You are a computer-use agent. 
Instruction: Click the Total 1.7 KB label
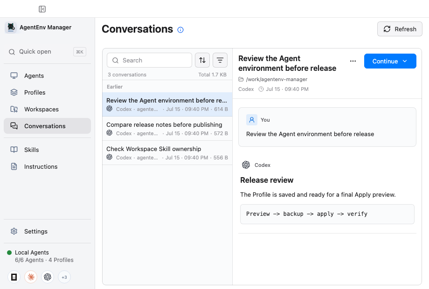point(212,75)
